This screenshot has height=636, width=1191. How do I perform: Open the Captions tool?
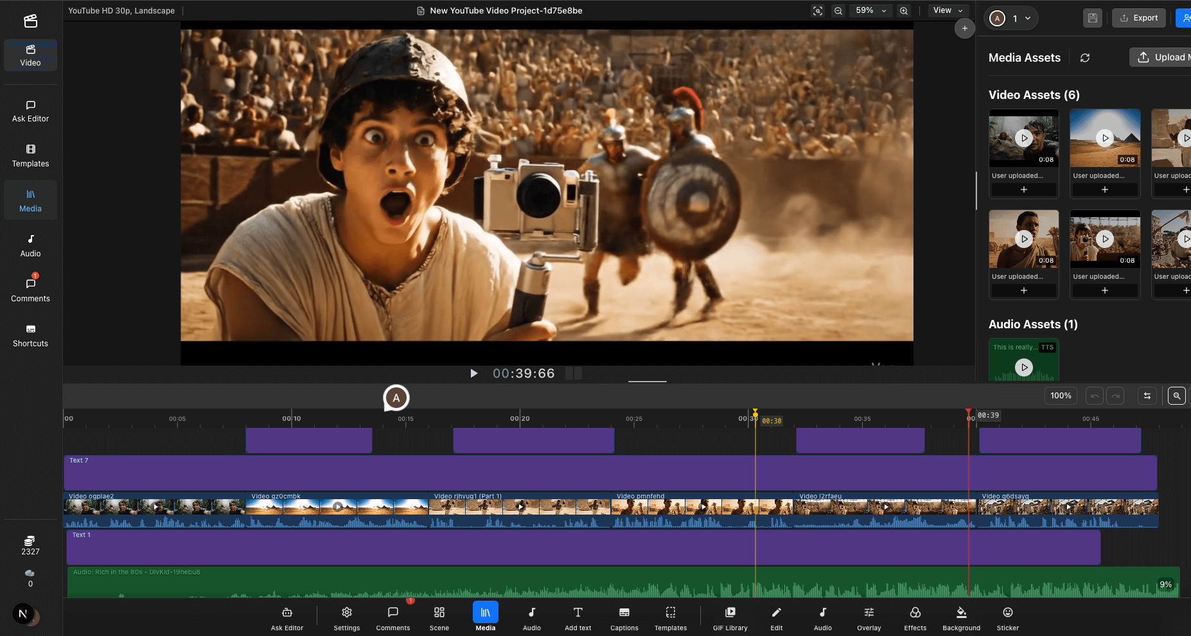623,617
